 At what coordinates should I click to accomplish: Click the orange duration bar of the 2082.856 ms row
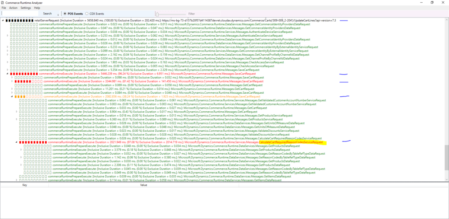coord(29,97)
